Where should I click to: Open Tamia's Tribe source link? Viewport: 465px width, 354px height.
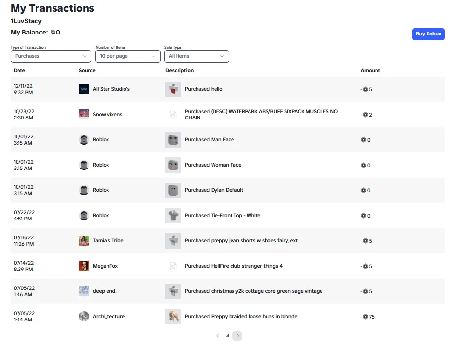point(108,241)
